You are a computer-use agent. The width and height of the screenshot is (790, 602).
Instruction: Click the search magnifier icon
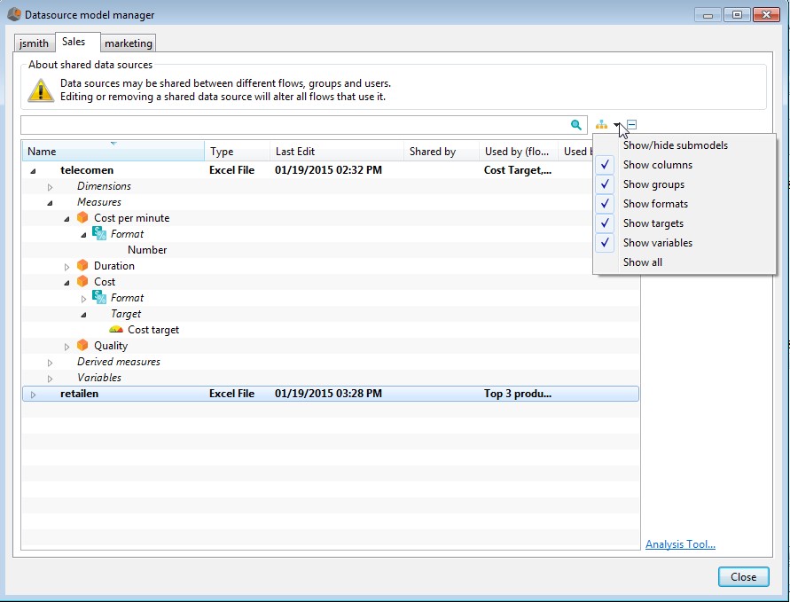(x=575, y=125)
